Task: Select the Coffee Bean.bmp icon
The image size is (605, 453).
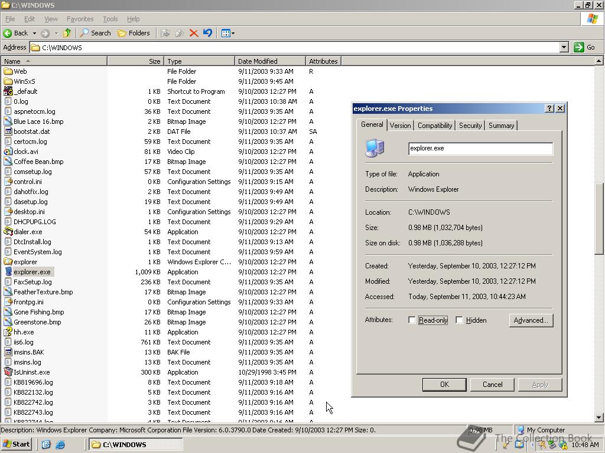Action: tap(8, 162)
